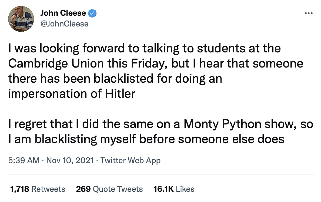Click the word "impersonation" in the tweet
This screenshot has width=321, height=202.
[x=46, y=94]
